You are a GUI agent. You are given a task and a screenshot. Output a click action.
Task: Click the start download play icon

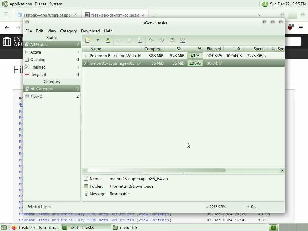pyautogui.click(x=119, y=41)
